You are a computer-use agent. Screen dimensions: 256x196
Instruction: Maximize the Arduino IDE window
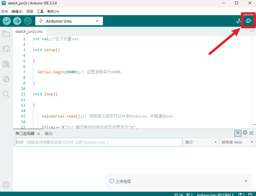pyautogui.click(x=236, y=3)
